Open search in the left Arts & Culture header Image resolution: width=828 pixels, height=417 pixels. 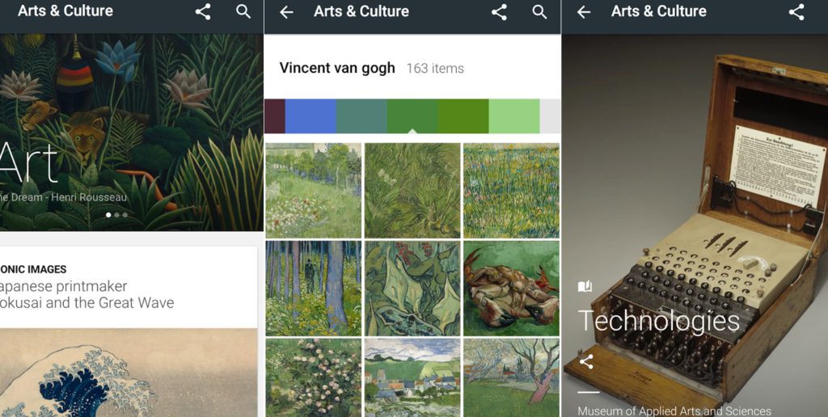point(243,11)
